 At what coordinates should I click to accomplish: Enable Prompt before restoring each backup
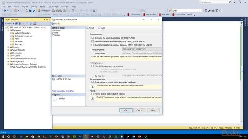(93, 94)
